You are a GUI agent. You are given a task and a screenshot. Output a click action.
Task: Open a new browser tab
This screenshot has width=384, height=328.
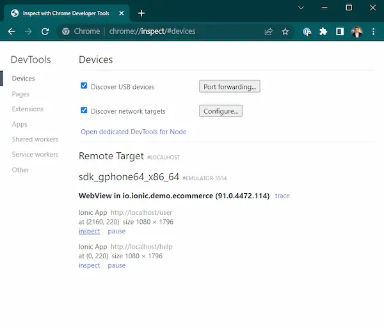pos(141,13)
